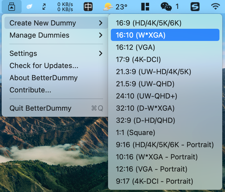
Task: Open the Wi-Fi status menu
Action: pos(215,7)
